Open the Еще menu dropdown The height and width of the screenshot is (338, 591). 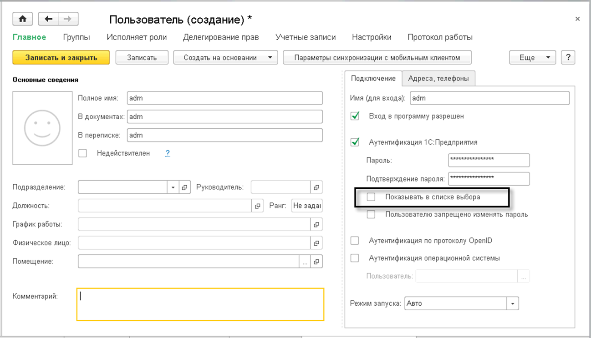533,57
